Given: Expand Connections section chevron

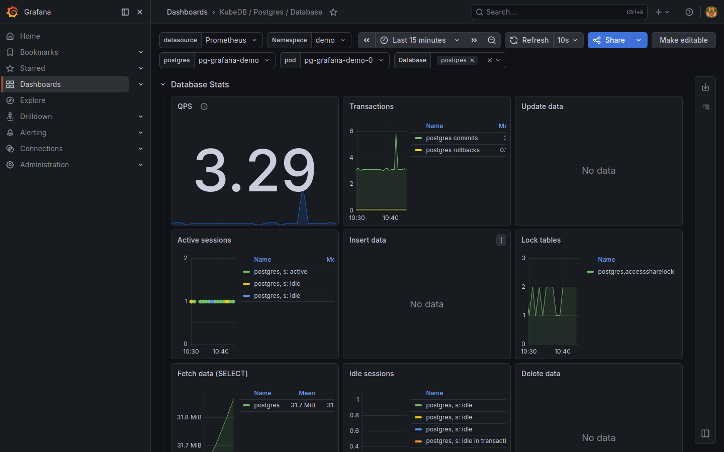Looking at the screenshot, I should (141, 149).
